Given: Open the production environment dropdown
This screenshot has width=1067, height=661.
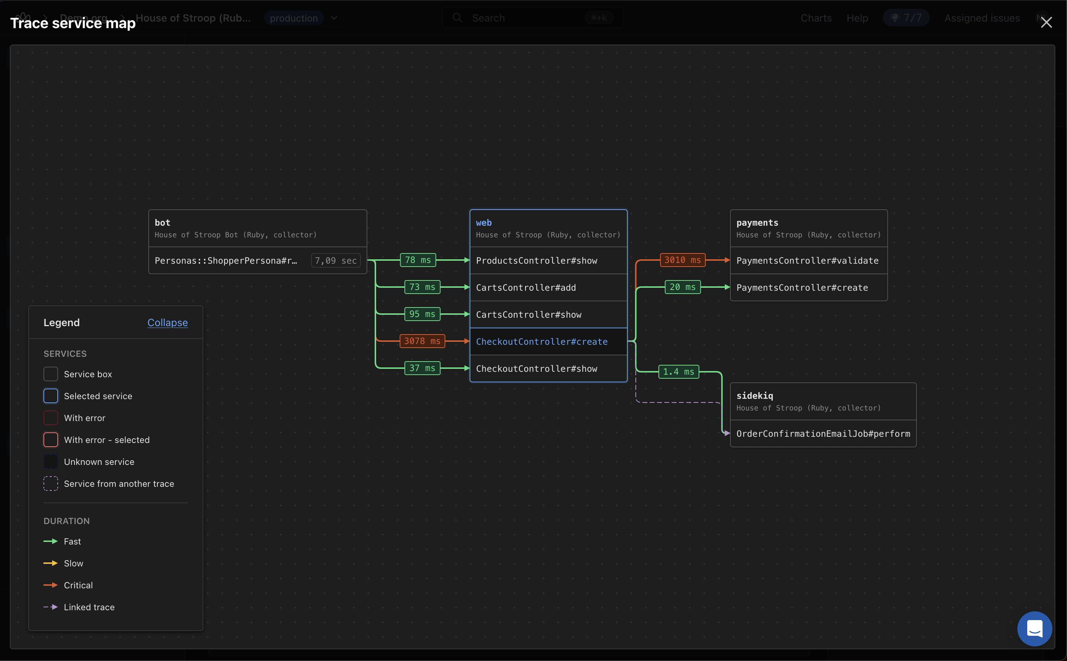Looking at the screenshot, I should coord(294,18).
